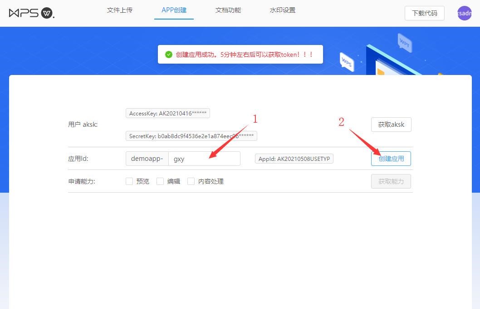Click the SecretKey value tag

point(191,136)
